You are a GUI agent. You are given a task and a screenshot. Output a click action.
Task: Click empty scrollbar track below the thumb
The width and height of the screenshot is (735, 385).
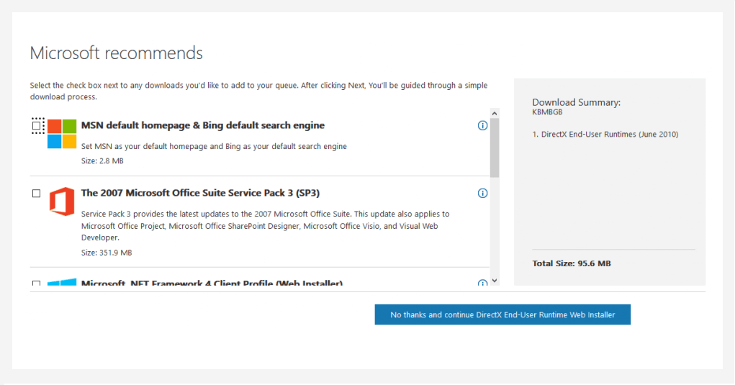[495, 227]
